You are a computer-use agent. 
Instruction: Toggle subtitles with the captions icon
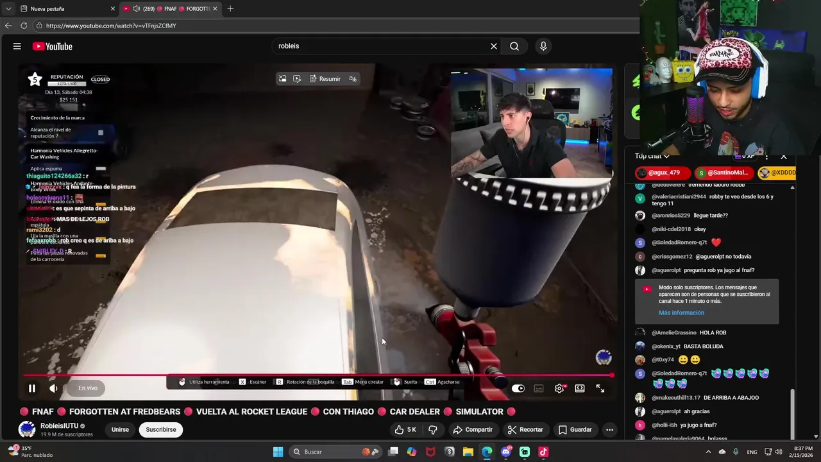(539, 388)
